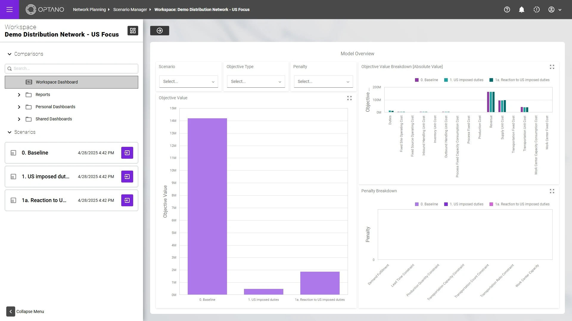The image size is (572, 321).
Task: Open the 0. Baseline scenario via its enter icon
Action: pos(127,153)
